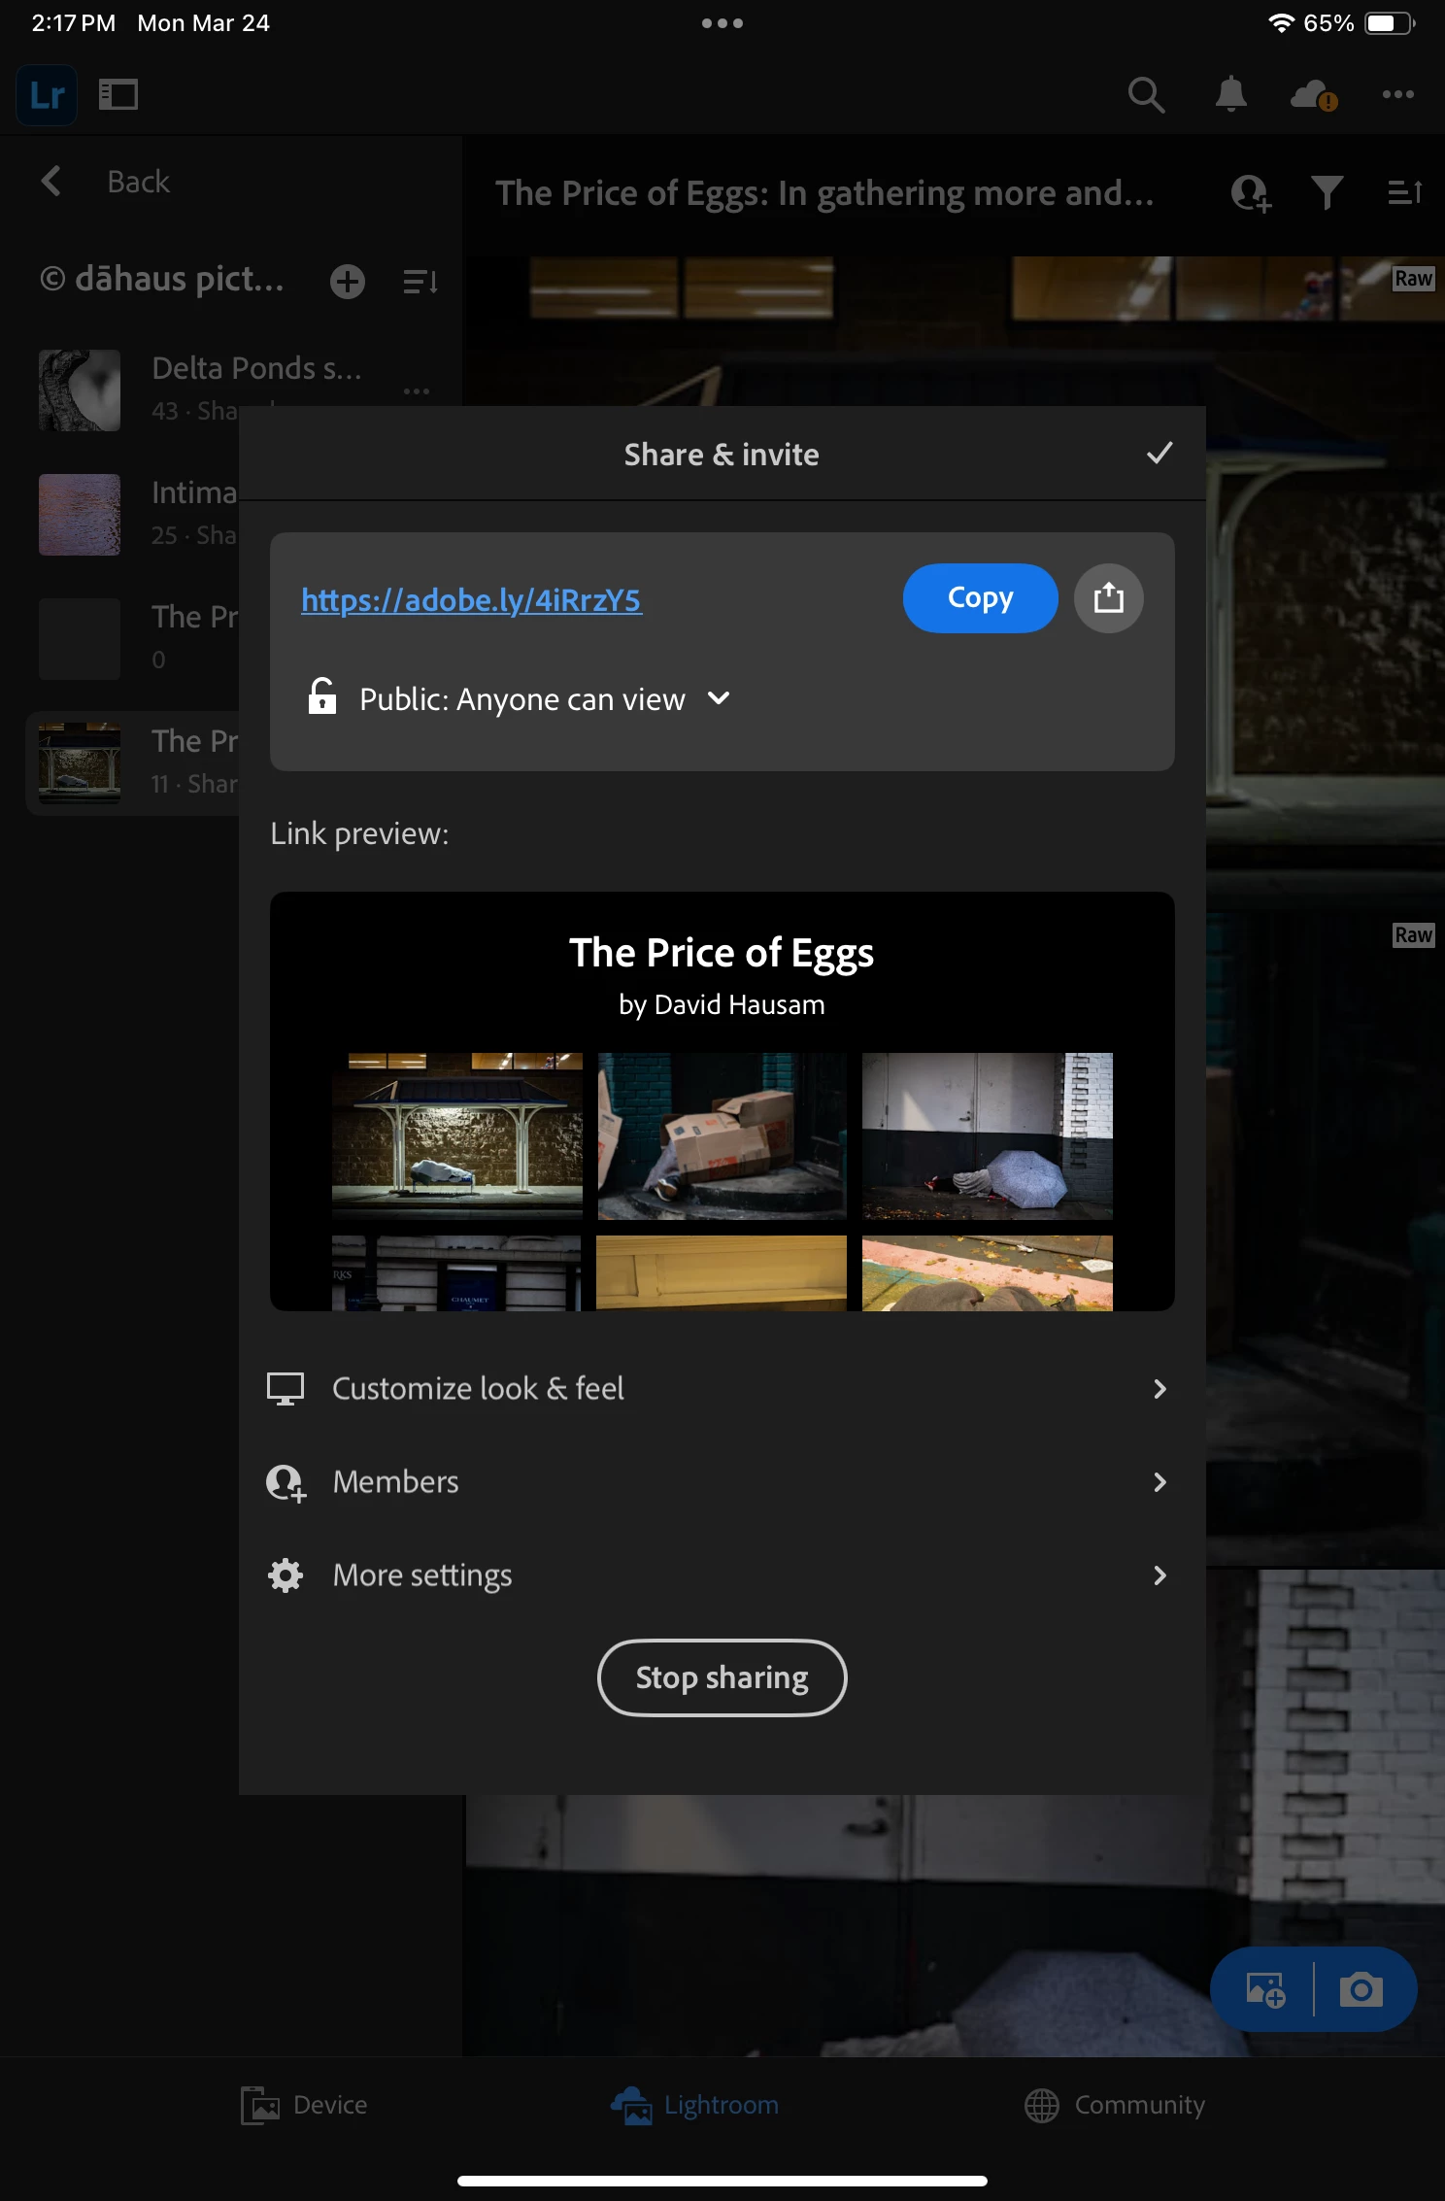Open notifications bell icon
This screenshot has width=1445, height=2201.
click(1231, 94)
